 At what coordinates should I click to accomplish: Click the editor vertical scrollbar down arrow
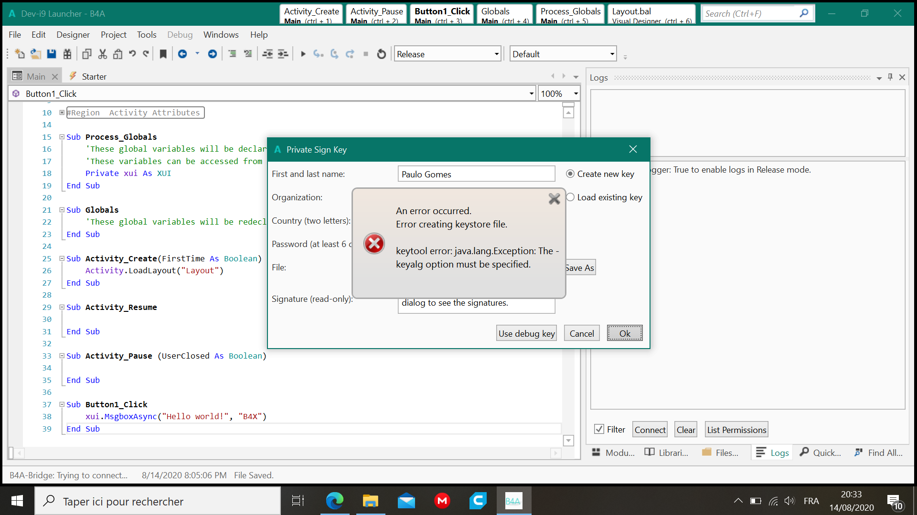(568, 441)
